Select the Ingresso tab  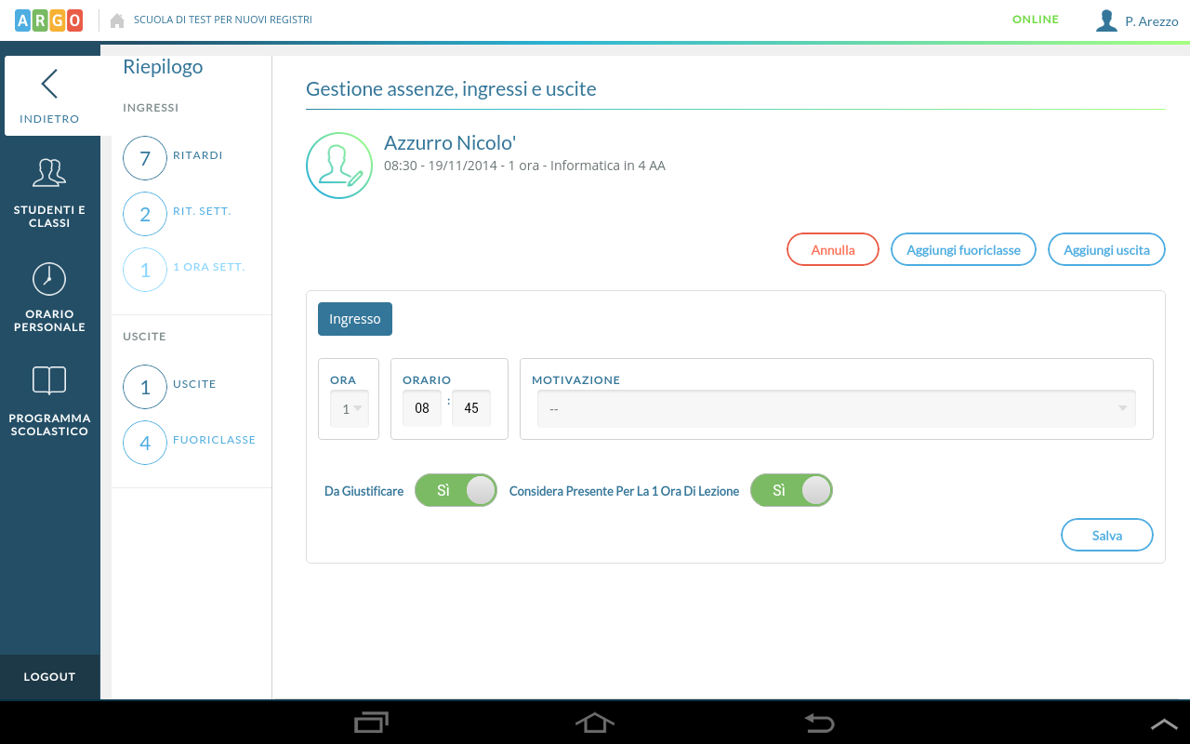(355, 319)
